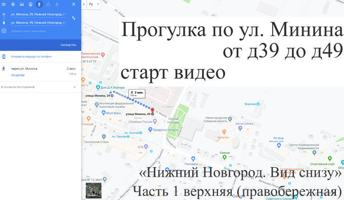Select the cycling travel mode icon
Viewport: 344px width, 200px height.
[x=48, y=4]
